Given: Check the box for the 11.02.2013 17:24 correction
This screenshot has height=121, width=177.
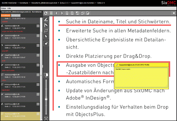Looking at the screenshot, I should (38, 46).
